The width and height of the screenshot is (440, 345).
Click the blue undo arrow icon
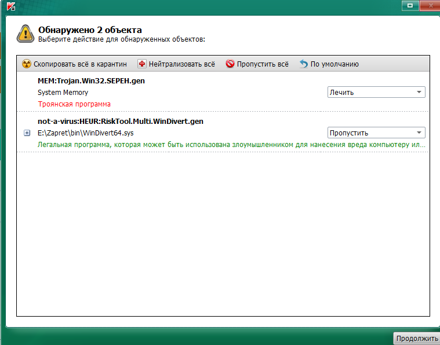pos(304,64)
